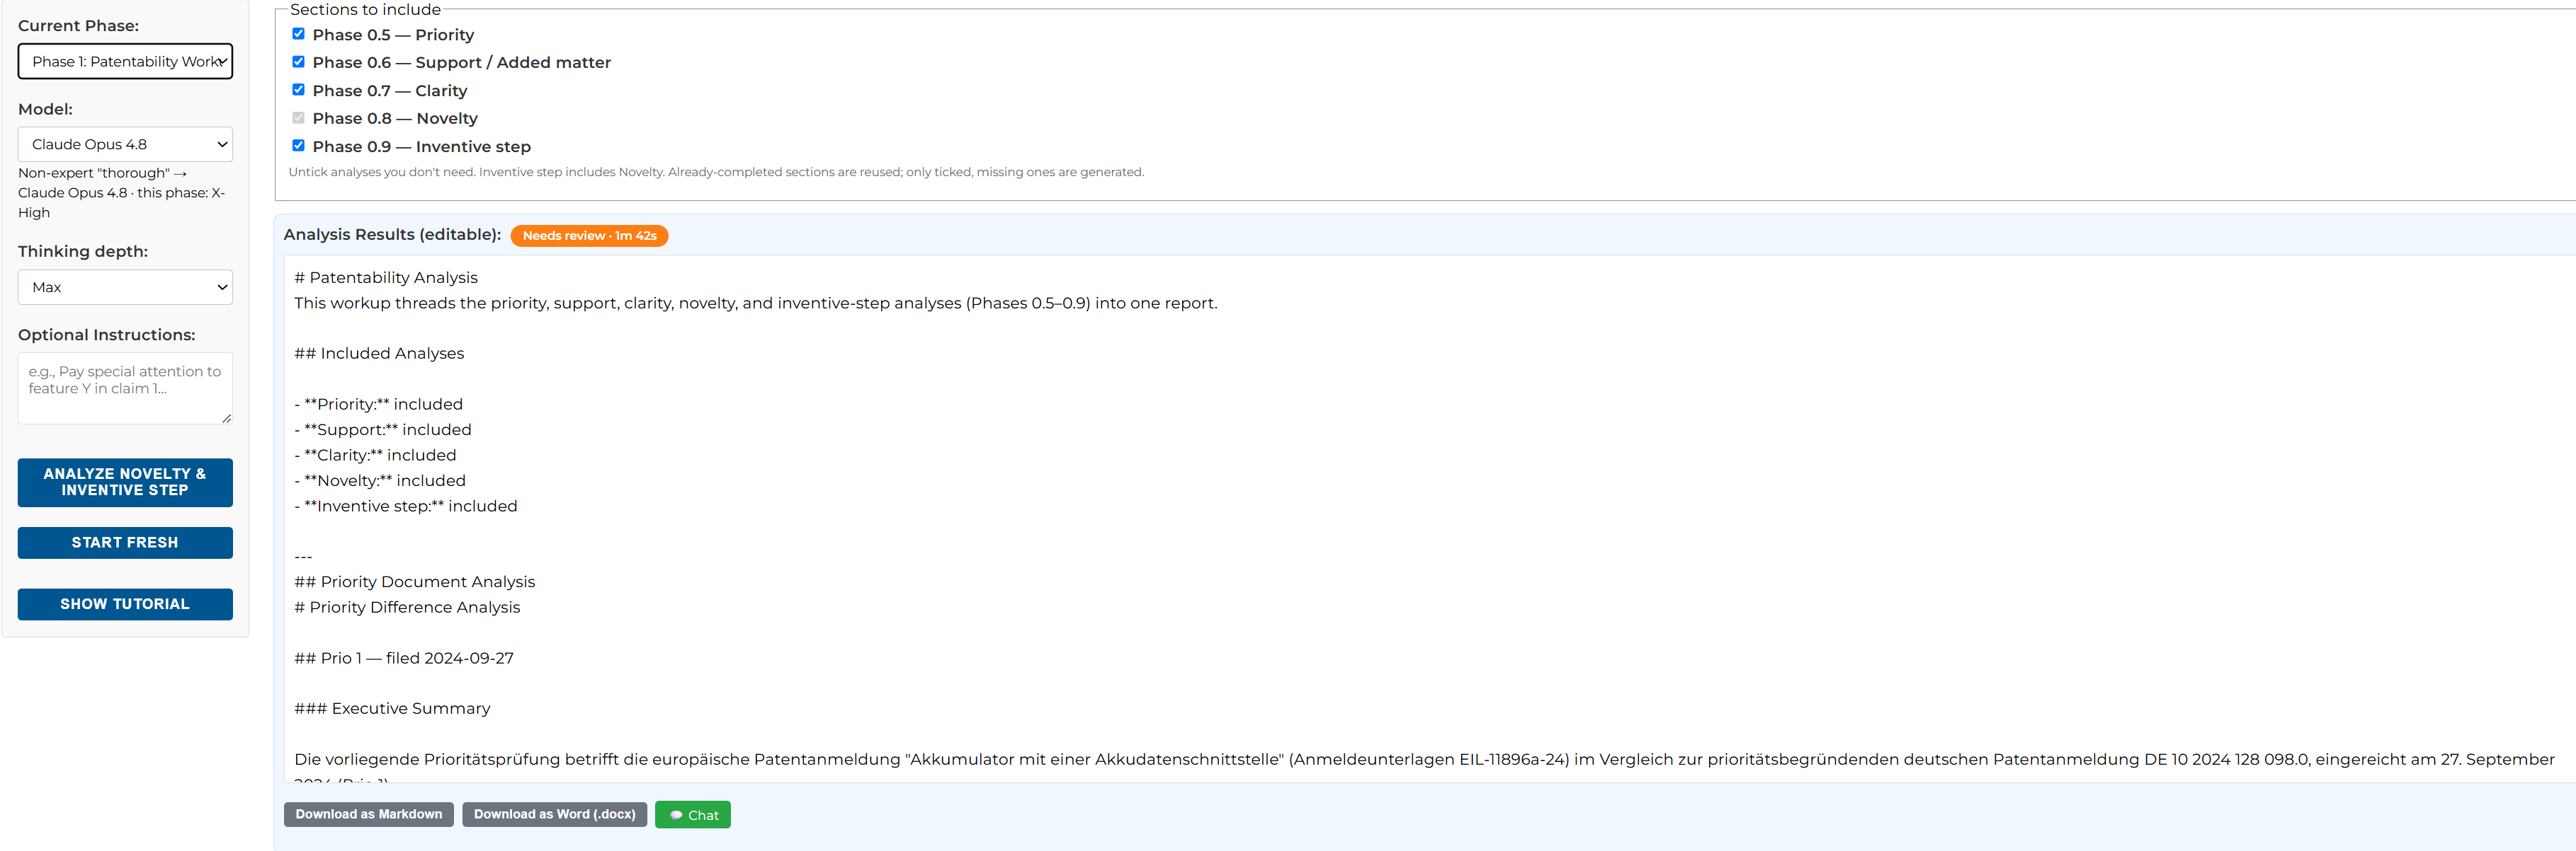Toggle Phase 0.6 — Support / Added matter checkbox

298,62
